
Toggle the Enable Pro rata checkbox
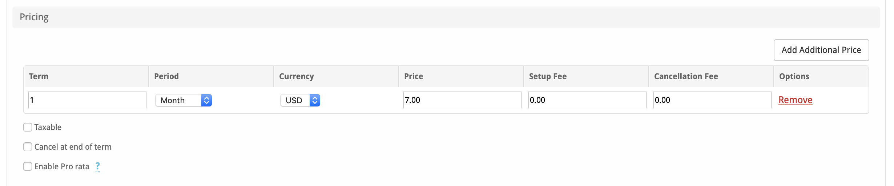(28, 166)
